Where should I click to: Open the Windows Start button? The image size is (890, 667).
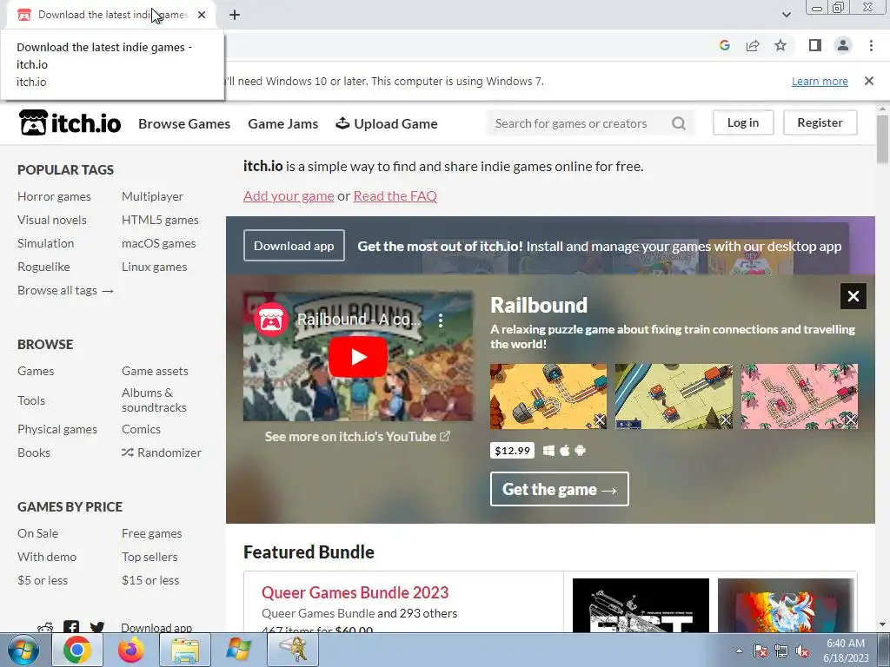23,650
